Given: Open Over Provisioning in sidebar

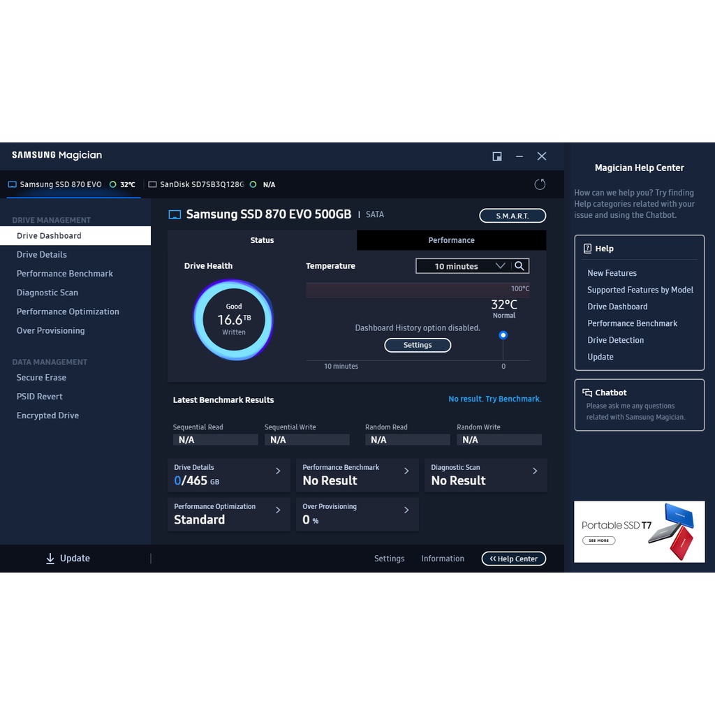Looking at the screenshot, I should tap(50, 330).
